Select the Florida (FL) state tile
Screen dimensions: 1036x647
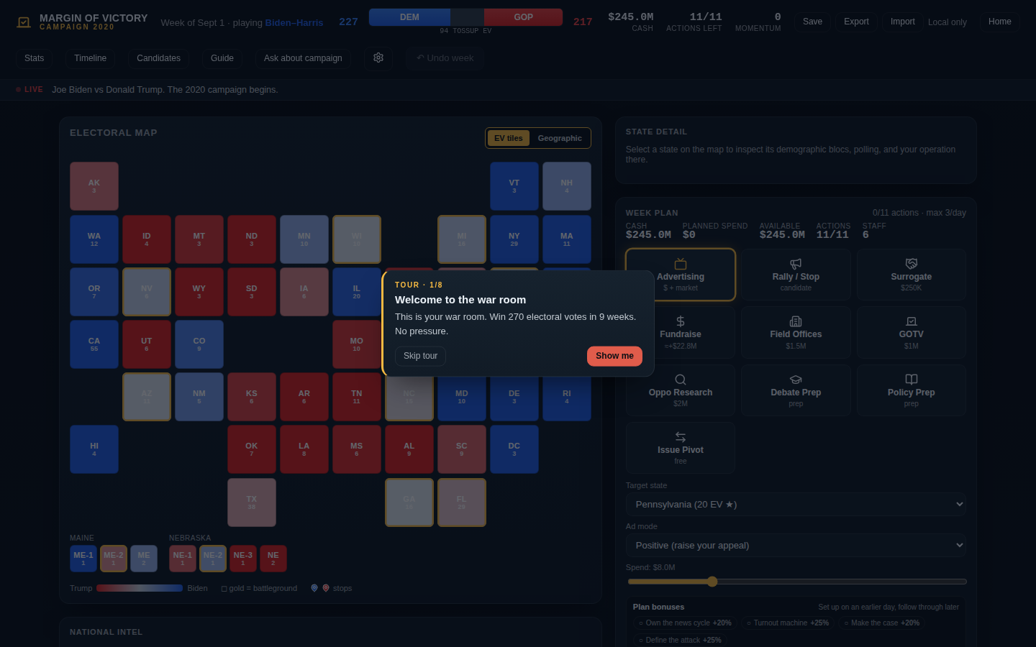coord(462,503)
